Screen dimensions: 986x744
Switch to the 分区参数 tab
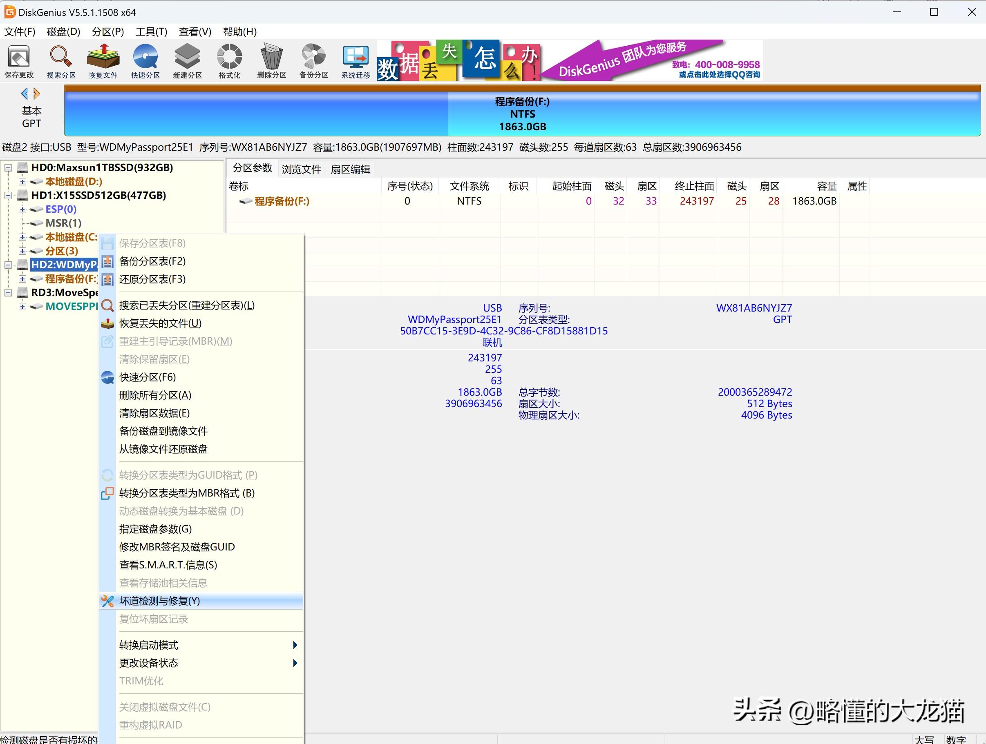click(x=252, y=168)
